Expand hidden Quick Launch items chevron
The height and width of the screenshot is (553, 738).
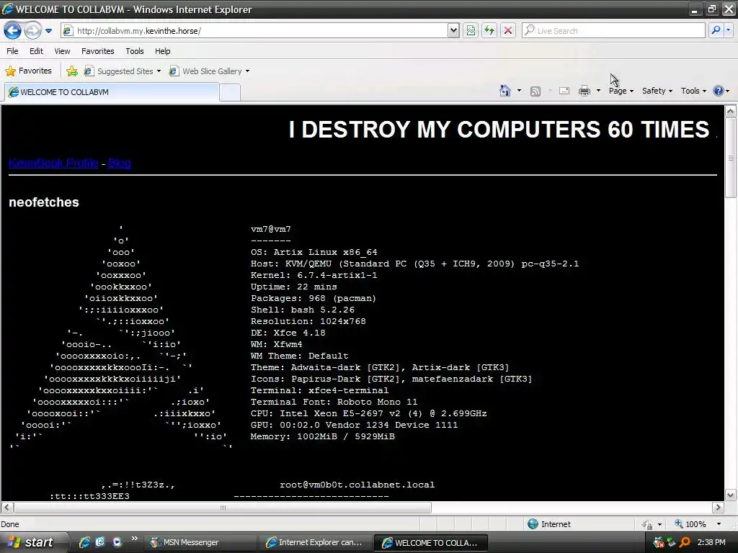tap(135, 539)
